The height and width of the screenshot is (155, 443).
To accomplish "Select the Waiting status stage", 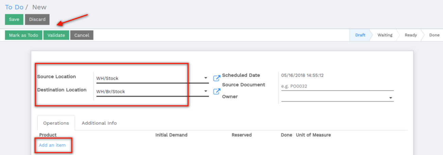I will coord(385,35).
